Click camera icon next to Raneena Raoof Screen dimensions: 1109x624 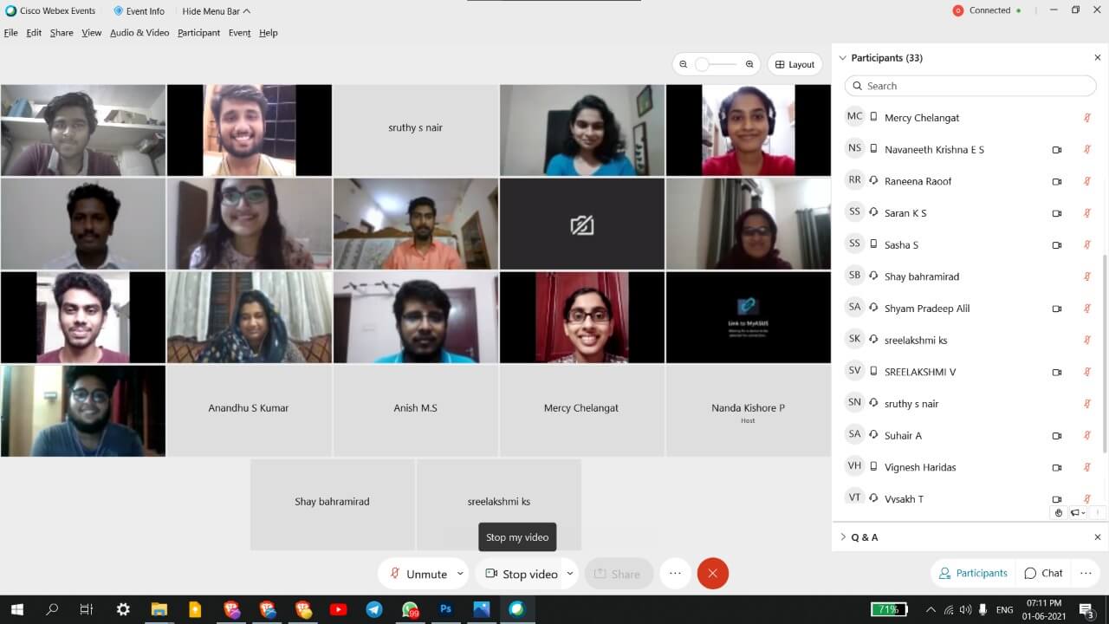coord(1056,181)
